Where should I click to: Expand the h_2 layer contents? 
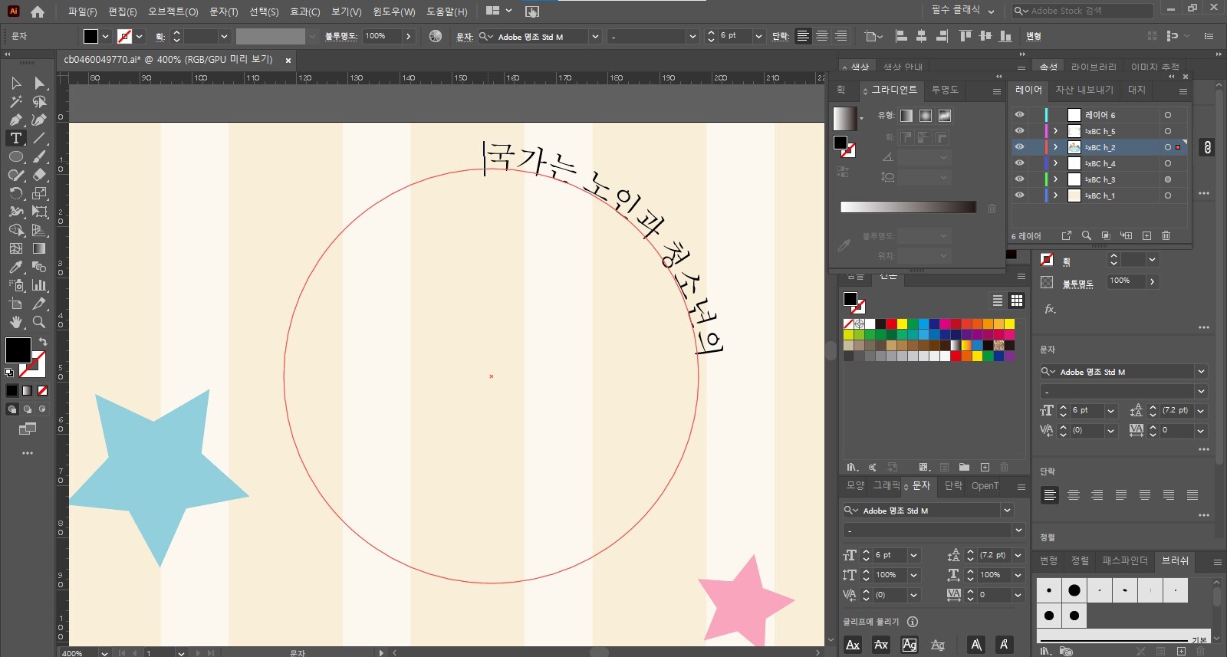tap(1056, 147)
